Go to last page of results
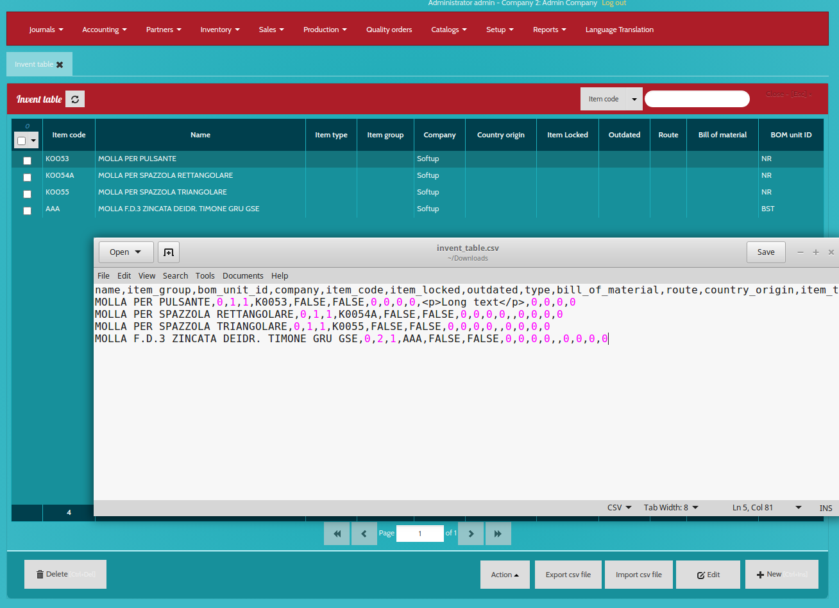Screen dimensions: 839x608 pos(498,534)
